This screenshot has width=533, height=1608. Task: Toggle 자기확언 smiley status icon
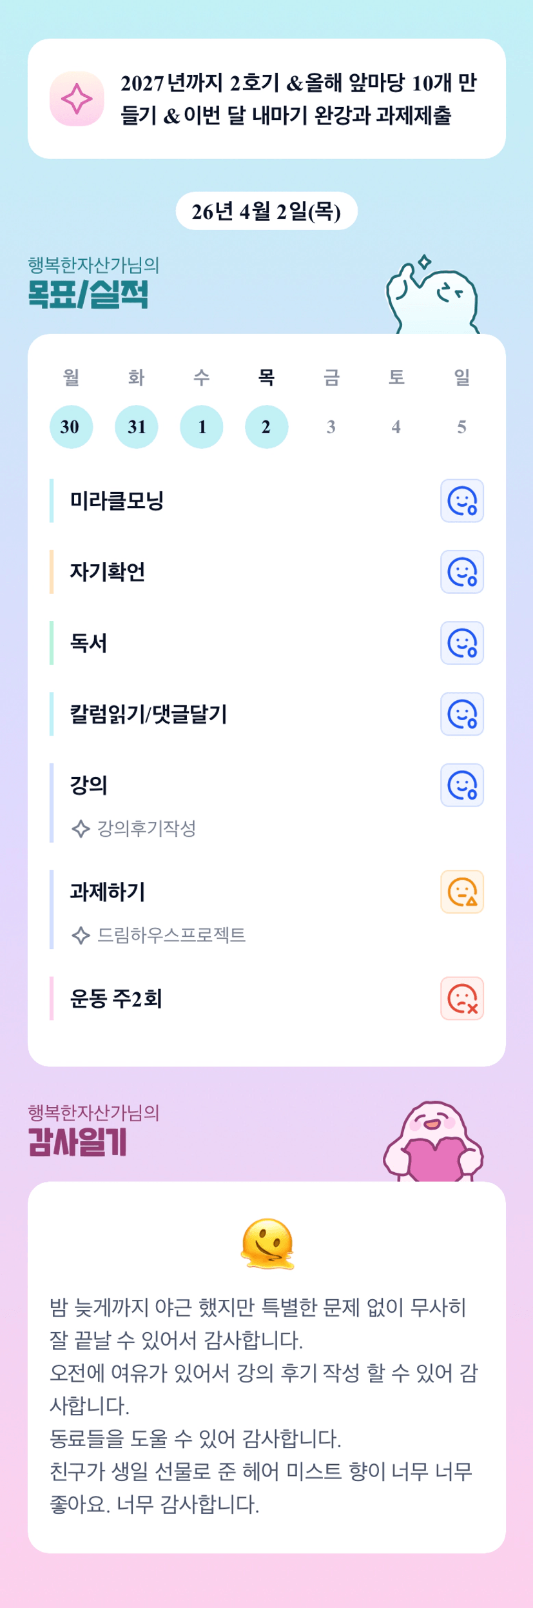(461, 571)
